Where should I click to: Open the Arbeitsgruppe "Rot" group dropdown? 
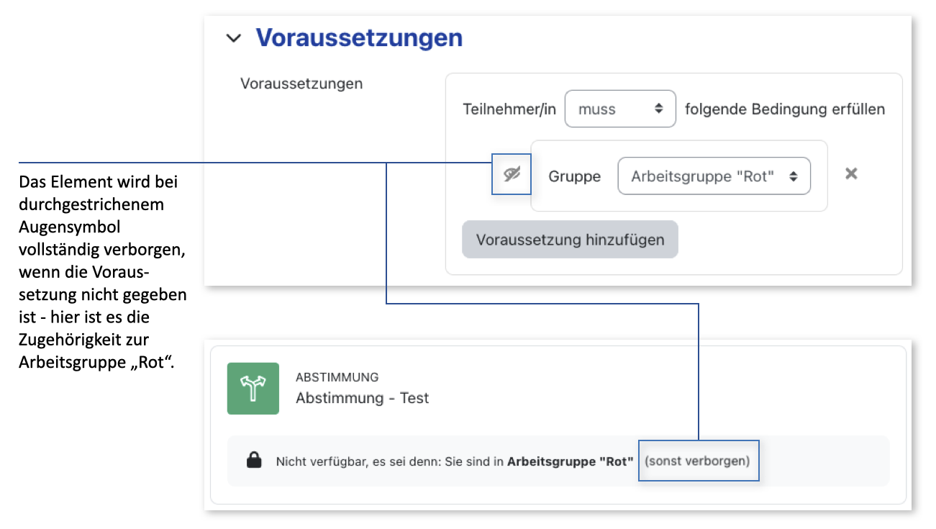point(713,176)
